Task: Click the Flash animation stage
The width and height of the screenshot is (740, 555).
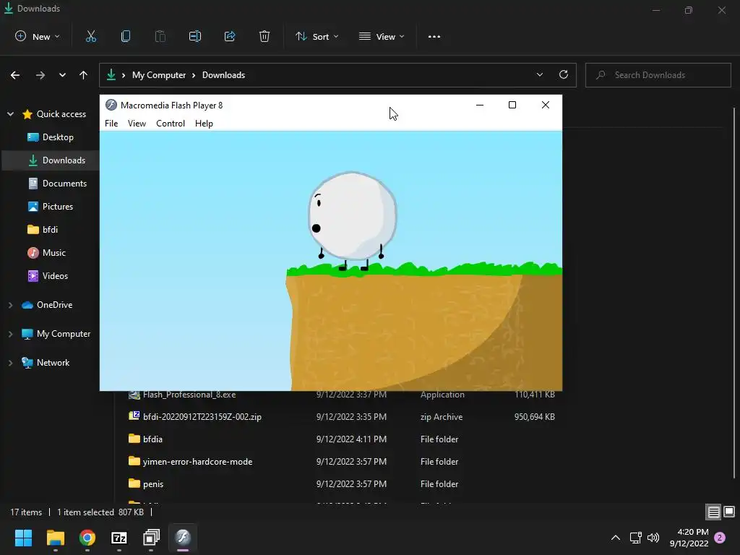Action: point(331,260)
